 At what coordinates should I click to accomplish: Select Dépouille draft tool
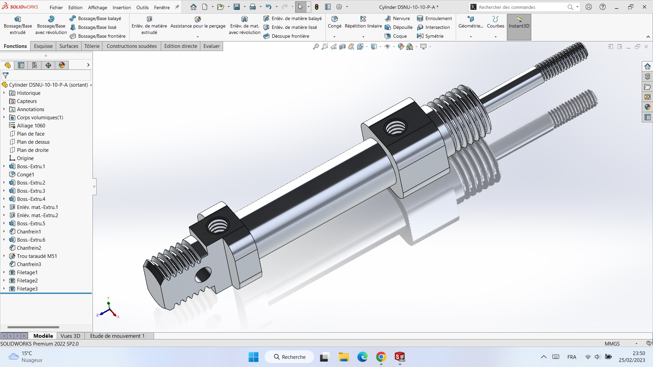tap(398, 27)
